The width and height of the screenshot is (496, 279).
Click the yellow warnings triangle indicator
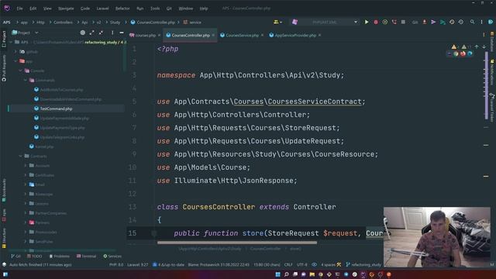(x=454, y=46)
